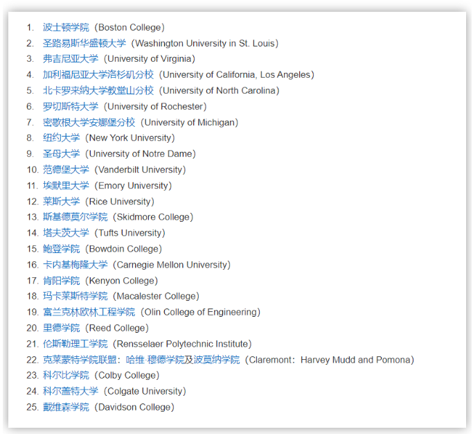
Task: Click the text (Carnegie Mellon University)
Action: pos(172,265)
